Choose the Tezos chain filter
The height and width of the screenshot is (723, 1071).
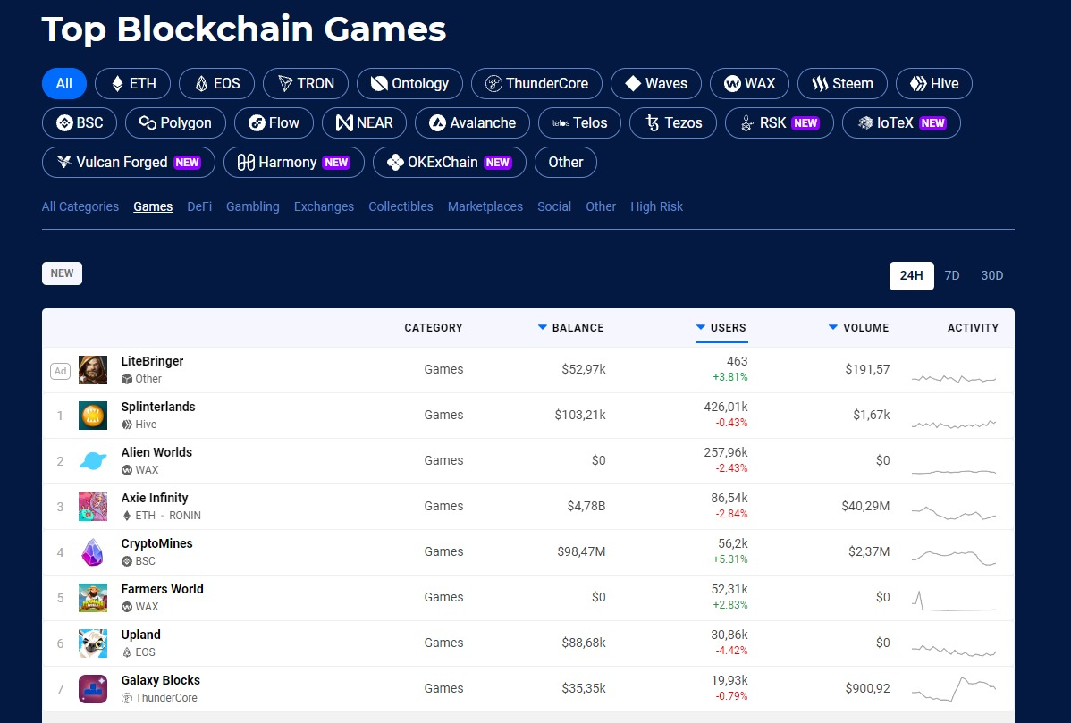(x=673, y=123)
